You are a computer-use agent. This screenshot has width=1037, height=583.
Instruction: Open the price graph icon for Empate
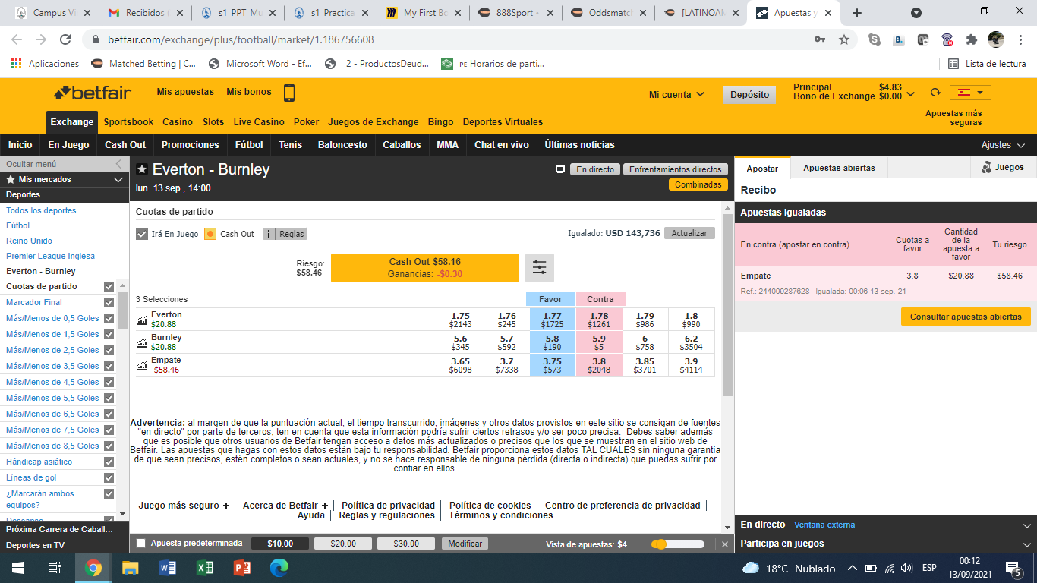(x=142, y=366)
